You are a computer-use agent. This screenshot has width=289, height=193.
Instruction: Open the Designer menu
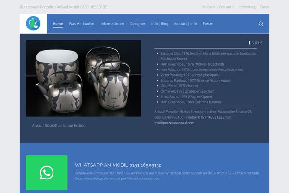tap(137, 24)
